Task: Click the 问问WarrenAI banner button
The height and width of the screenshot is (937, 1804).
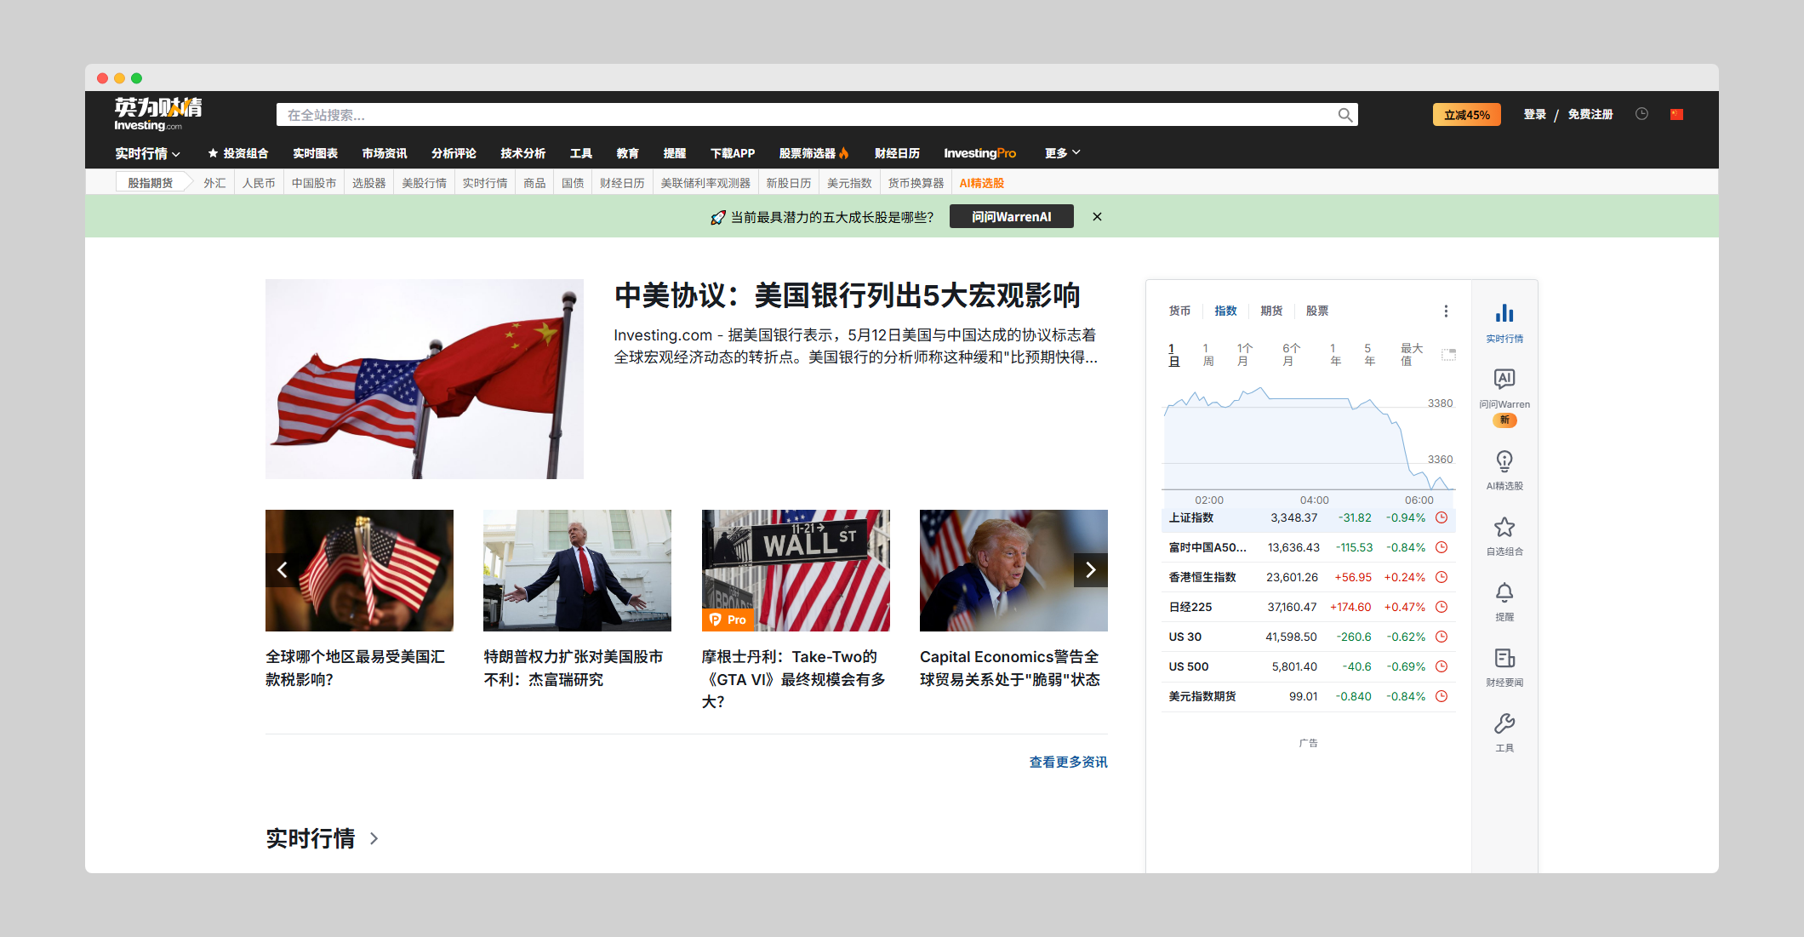Action: pyautogui.click(x=1011, y=217)
